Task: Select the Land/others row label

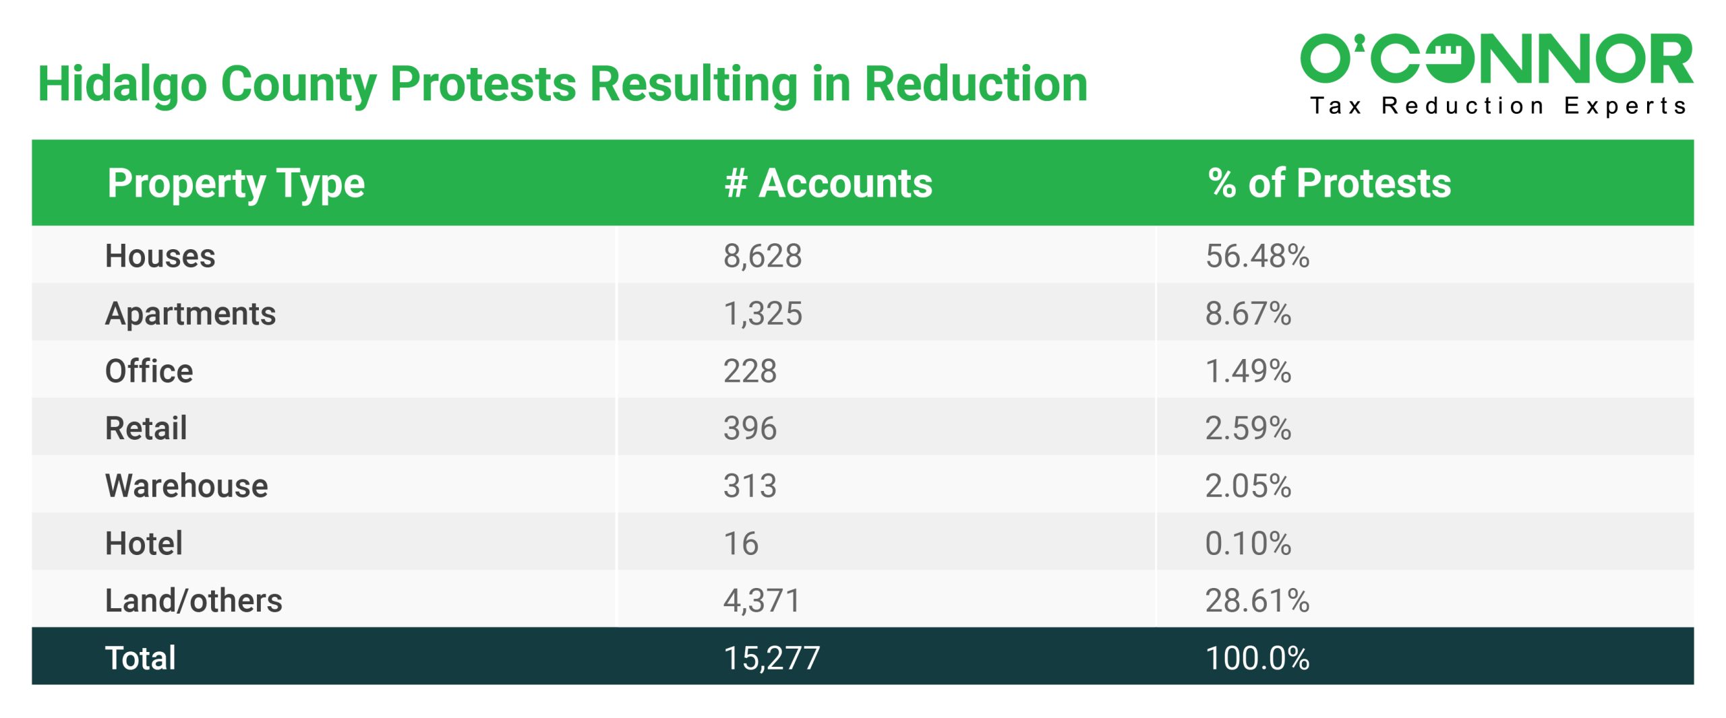Action: click(194, 600)
